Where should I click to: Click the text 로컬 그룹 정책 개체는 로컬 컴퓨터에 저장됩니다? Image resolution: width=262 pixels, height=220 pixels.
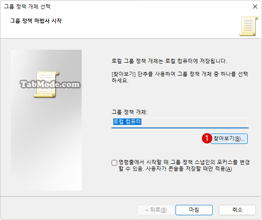pos(169,61)
